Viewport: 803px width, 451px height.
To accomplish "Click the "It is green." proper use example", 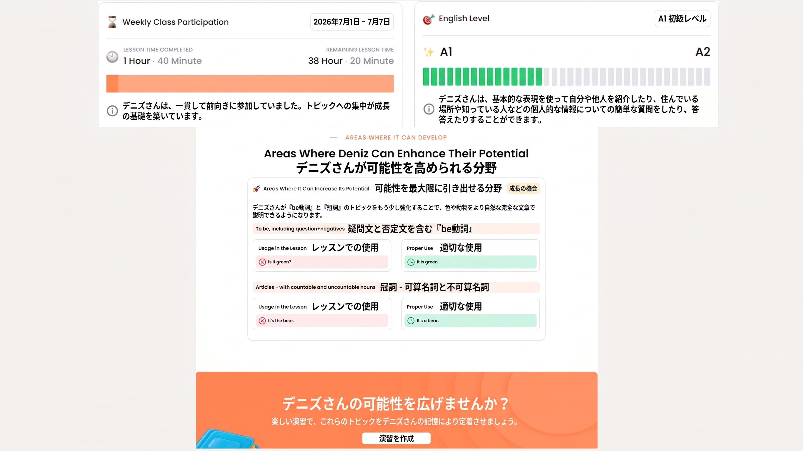I will coord(470,262).
